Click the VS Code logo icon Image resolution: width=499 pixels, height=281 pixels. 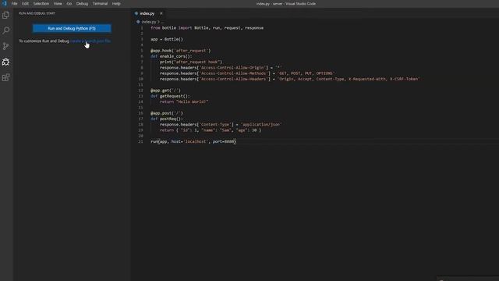[4, 3]
